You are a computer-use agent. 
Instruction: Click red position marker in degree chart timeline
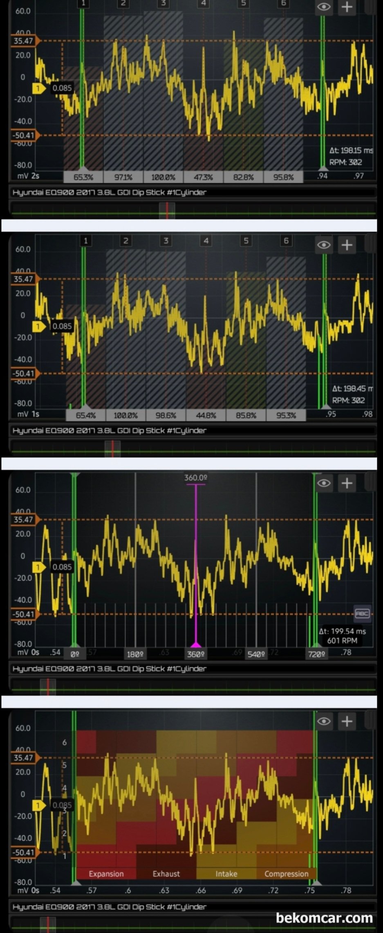(48, 687)
